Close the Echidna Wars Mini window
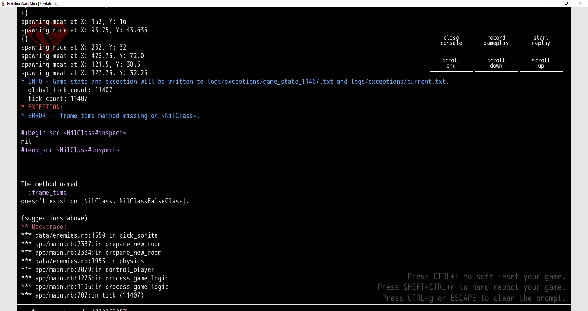588x311 pixels. tap(580, 3)
